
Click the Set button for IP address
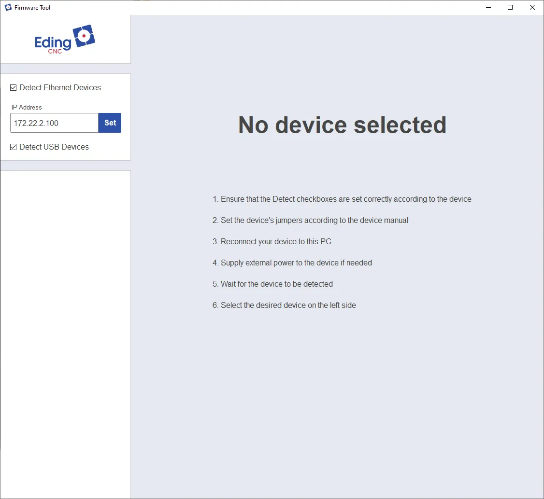110,123
